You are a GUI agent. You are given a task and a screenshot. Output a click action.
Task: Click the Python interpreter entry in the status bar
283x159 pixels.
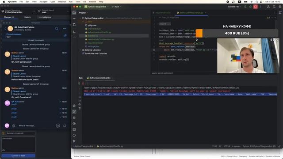(x=259, y=146)
